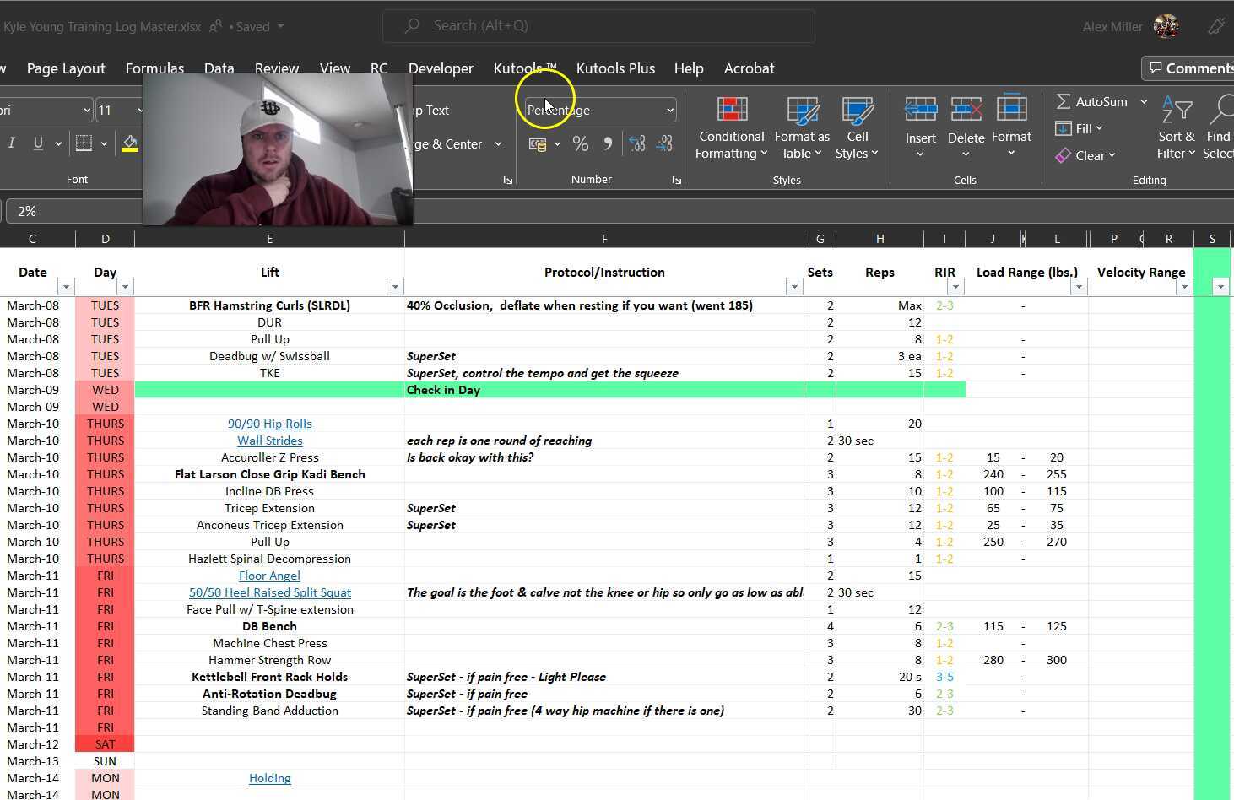Open the 90/90 Hip Rolls link
Image resolution: width=1234 pixels, height=800 pixels.
click(x=269, y=424)
